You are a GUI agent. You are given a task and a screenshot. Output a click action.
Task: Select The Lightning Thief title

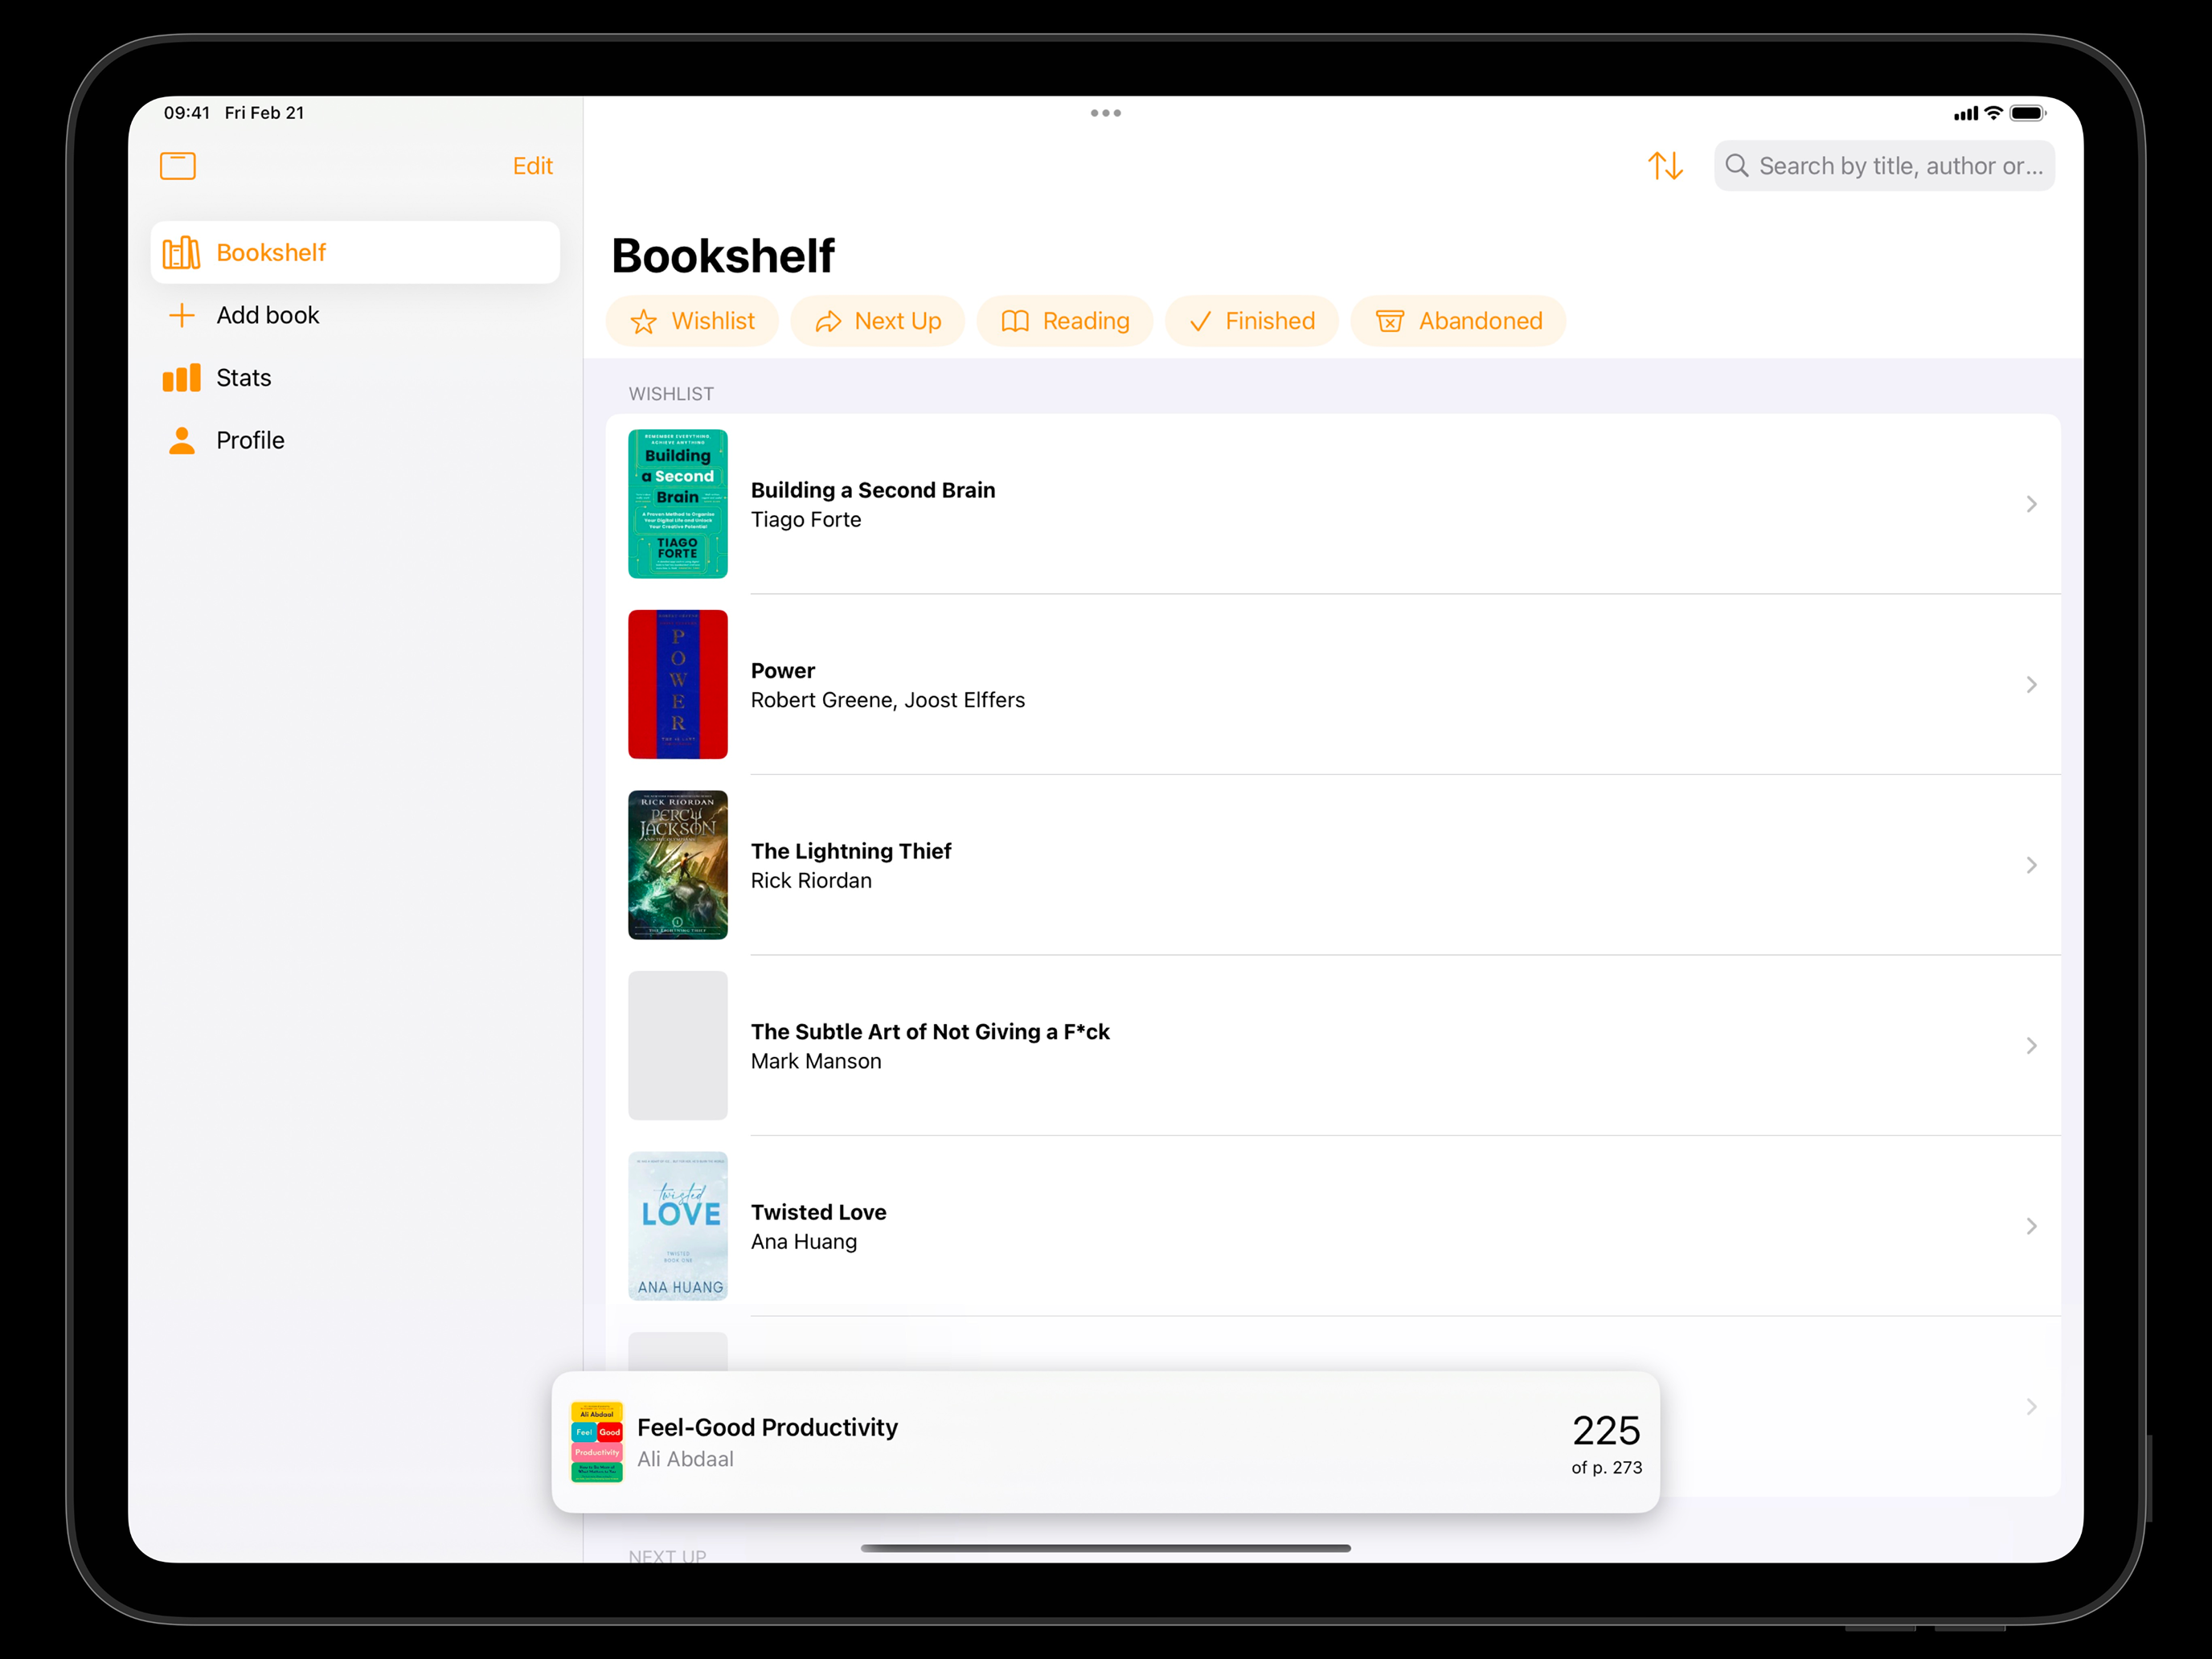pos(851,851)
